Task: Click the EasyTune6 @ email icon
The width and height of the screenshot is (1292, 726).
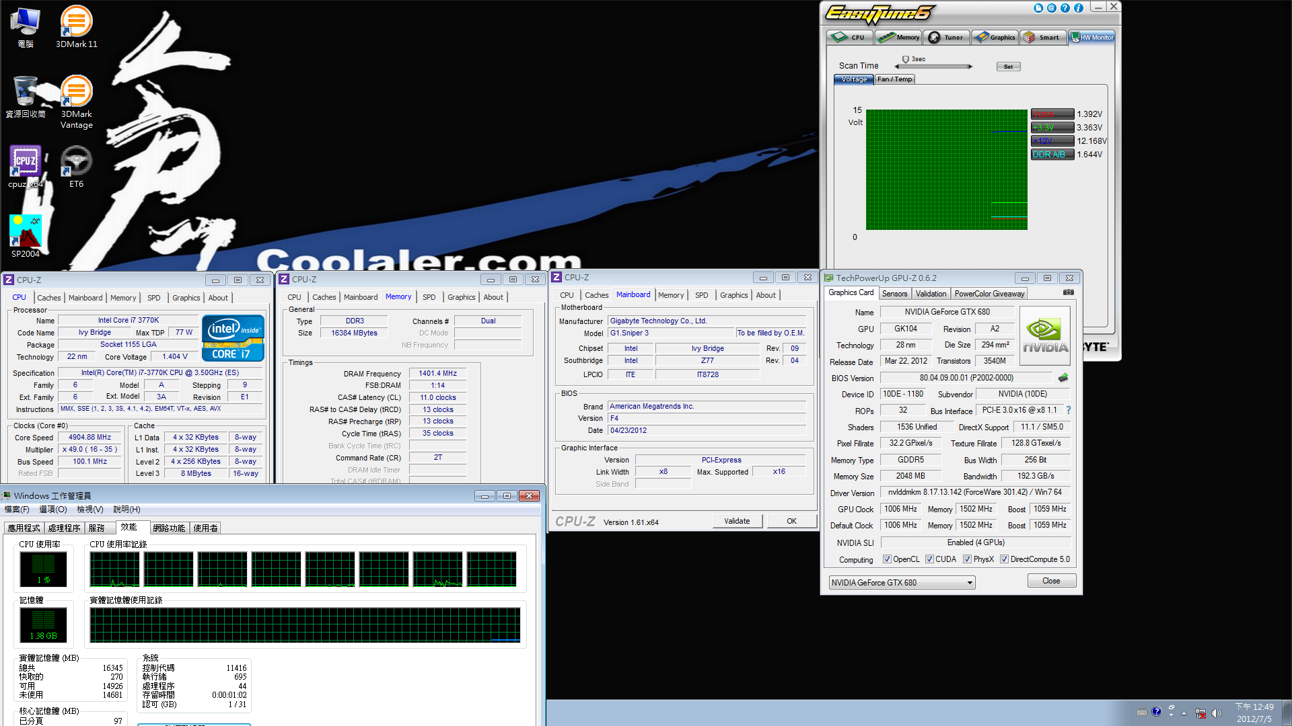Action: click(1051, 8)
